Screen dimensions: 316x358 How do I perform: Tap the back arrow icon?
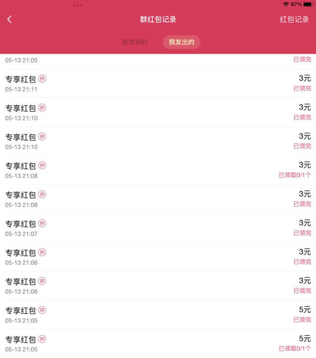tap(9, 19)
